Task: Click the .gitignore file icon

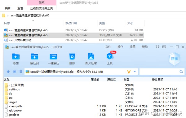Action: 6,111
